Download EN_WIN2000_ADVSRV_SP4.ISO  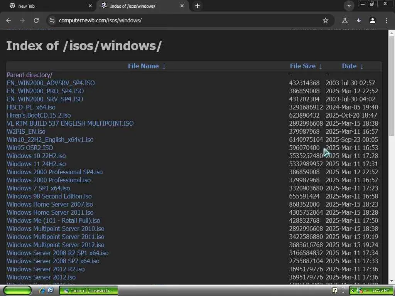[51, 83]
